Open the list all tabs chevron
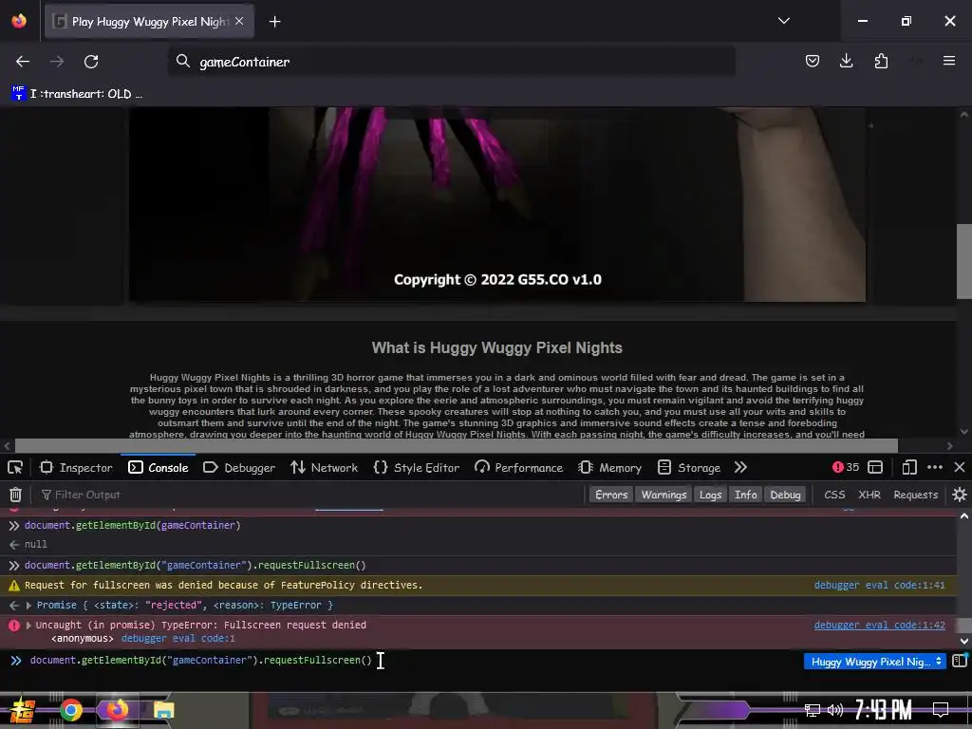 coord(783,21)
